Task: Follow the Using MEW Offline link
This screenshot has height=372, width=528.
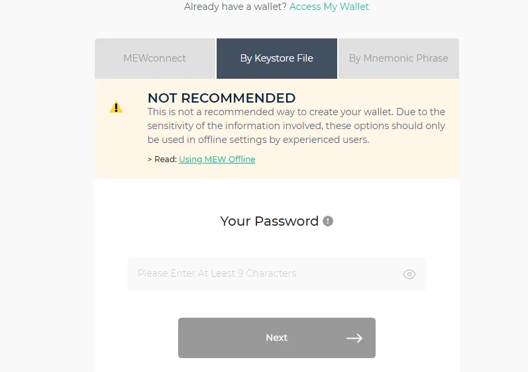Action: tap(217, 159)
